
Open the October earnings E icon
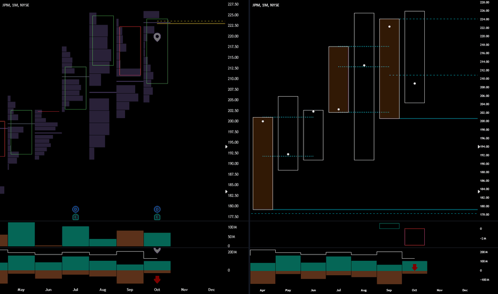(157, 217)
